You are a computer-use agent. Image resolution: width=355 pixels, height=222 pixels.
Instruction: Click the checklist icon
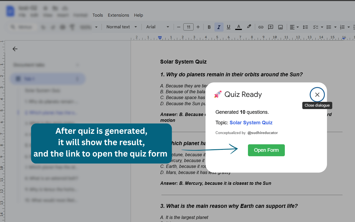pyautogui.click(x=315, y=27)
